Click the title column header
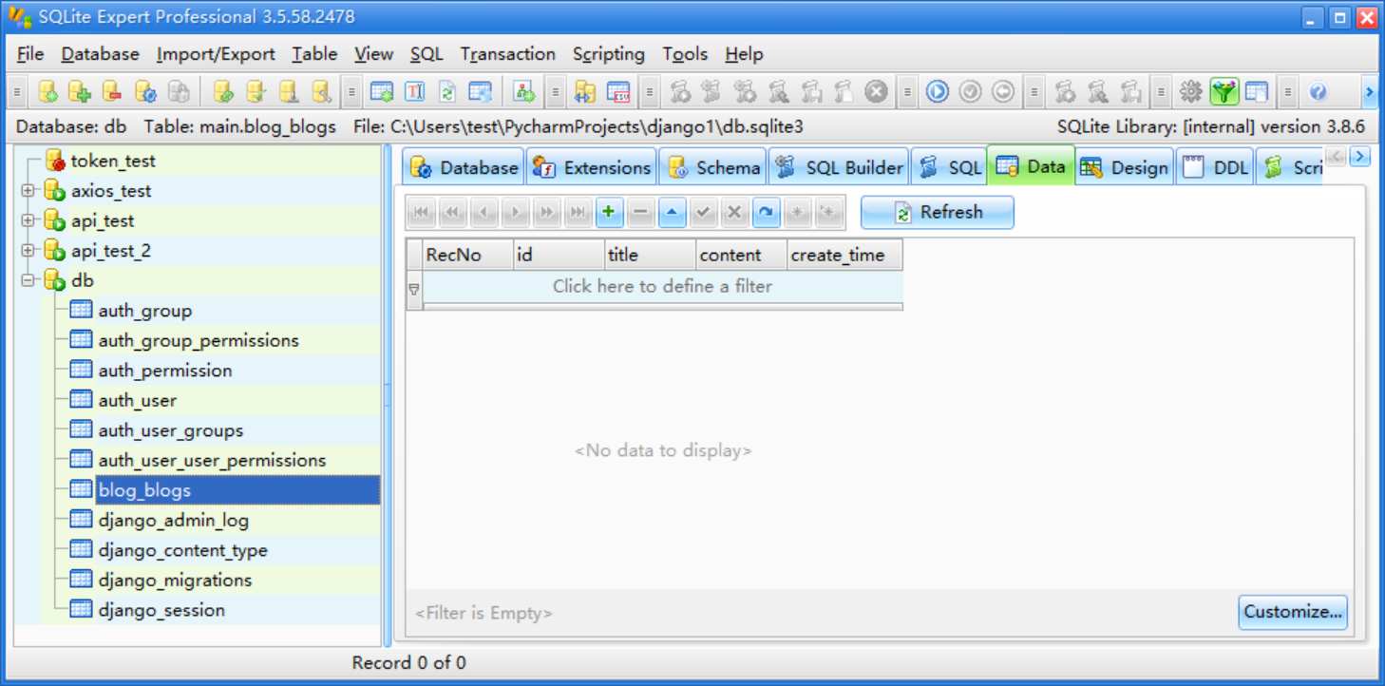 [650, 255]
